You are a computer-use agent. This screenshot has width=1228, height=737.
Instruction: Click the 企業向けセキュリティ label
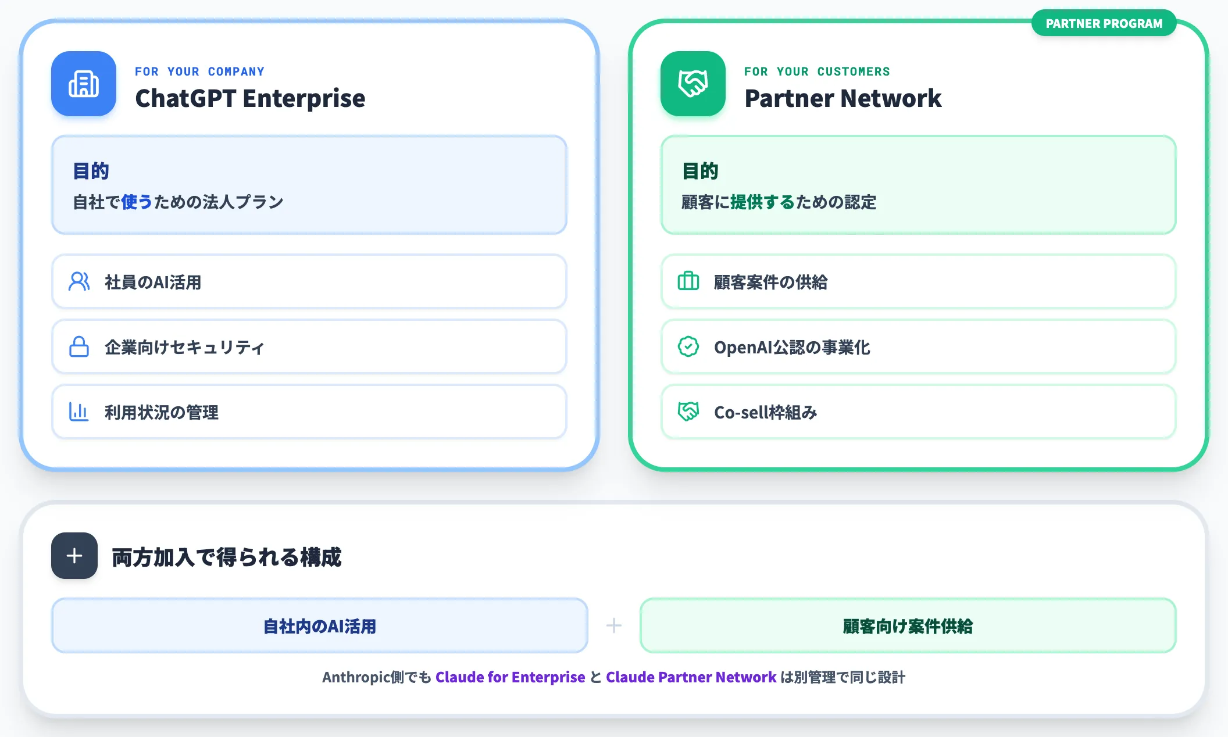click(184, 348)
